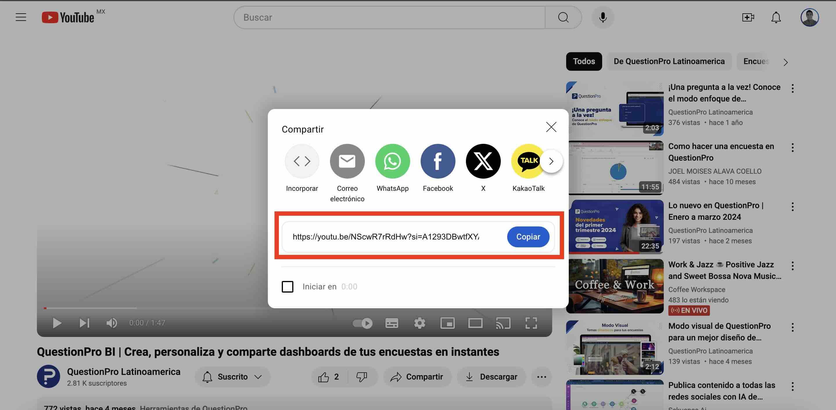
Task: Open options for Modo visual de QuestionPro
Action: (x=792, y=327)
